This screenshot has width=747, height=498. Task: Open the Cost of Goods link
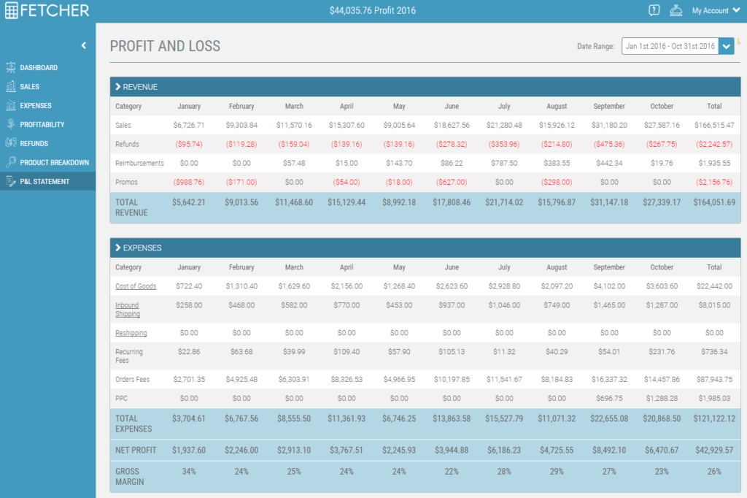click(x=136, y=286)
